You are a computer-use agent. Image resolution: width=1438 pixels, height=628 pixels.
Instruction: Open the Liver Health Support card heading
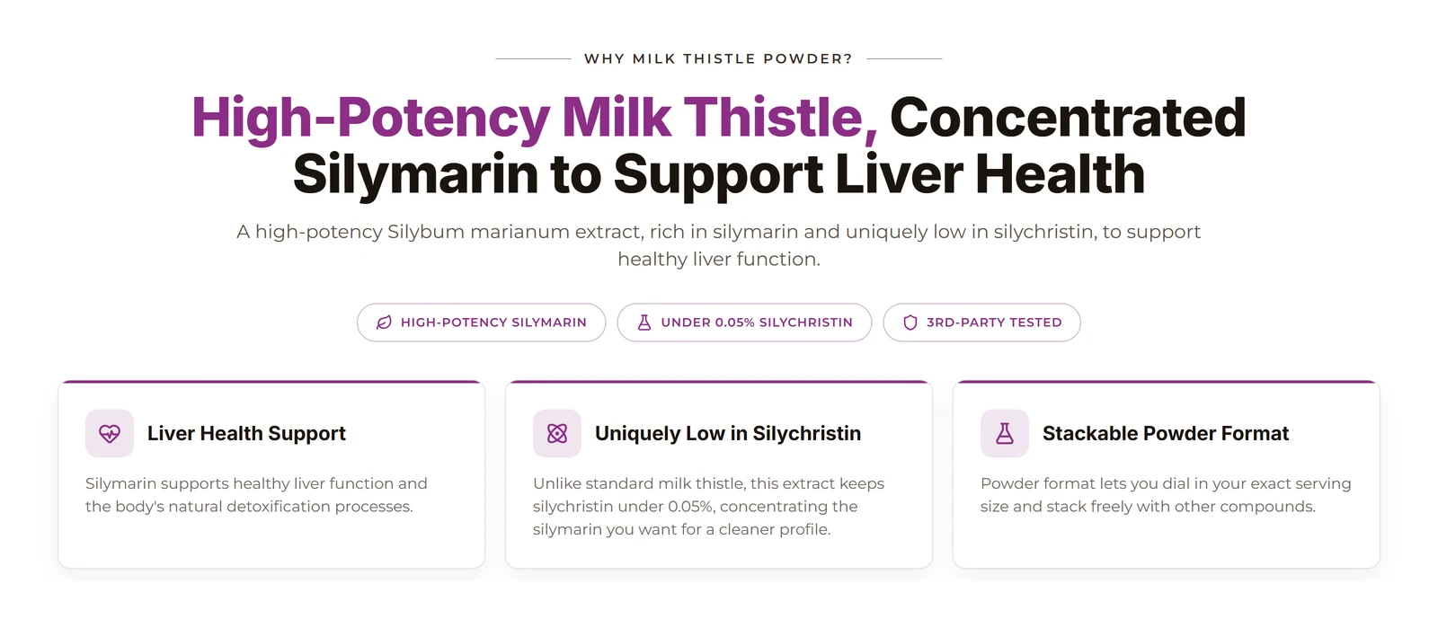click(246, 434)
